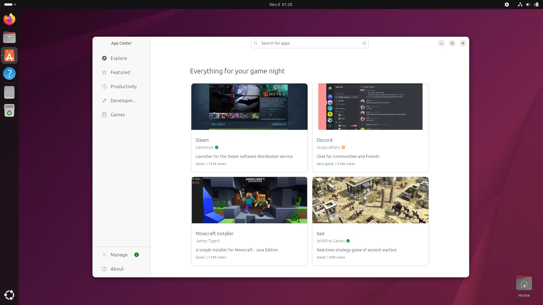Image resolution: width=543 pixels, height=305 pixels.
Task: Open the Files app from the dock
Action: [x=9, y=37]
